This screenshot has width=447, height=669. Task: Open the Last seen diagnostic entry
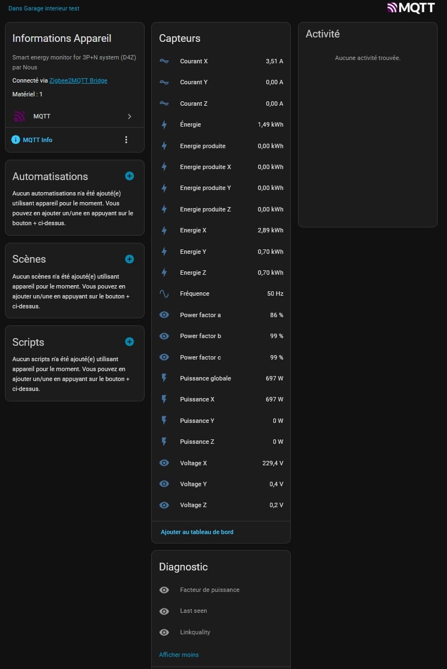click(194, 611)
